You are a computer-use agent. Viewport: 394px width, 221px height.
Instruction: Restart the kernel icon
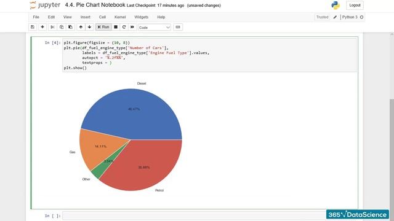click(124, 27)
